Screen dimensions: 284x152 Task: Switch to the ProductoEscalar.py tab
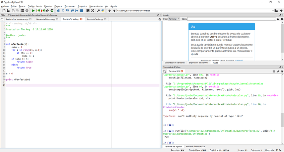pyautogui.click(x=95, y=19)
